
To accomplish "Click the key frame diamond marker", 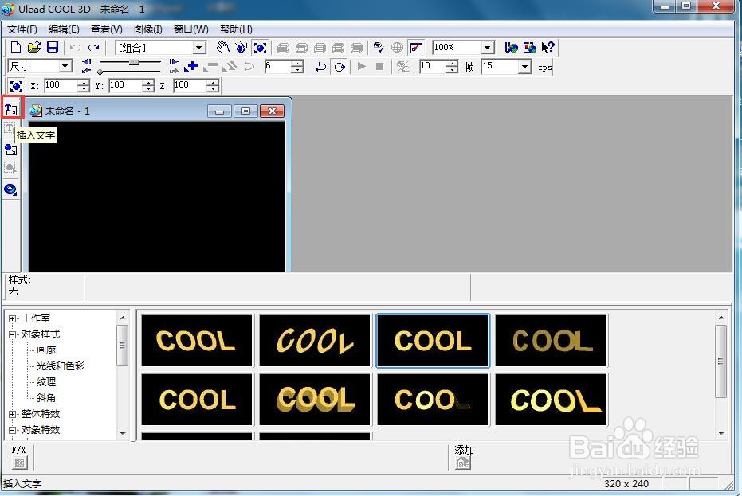I will pos(100,72).
